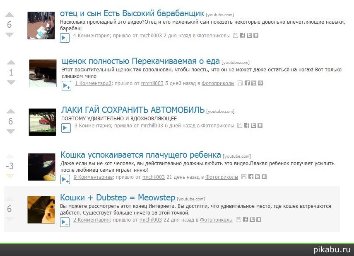Upvote the 'Кошки + Dubstep = Meowstep' post
This screenshot has height=256, width=354.
[10, 199]
